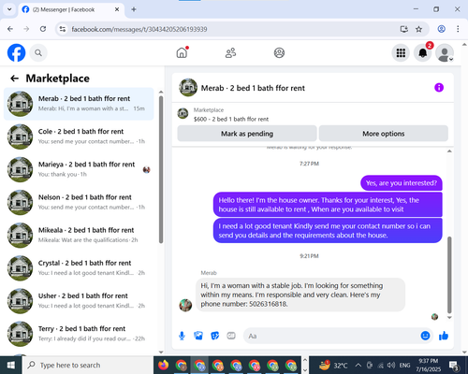Go to the Home feed icon
Viewport: 468px width, 374px height.
click(x=182, y=52)
